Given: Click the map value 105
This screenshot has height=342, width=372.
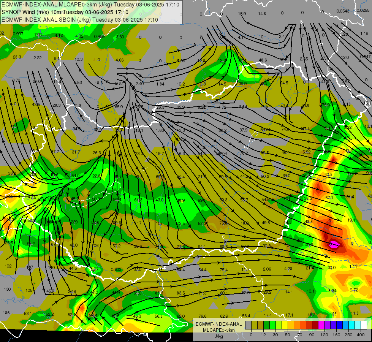Looking at the screenshot, I should click(29, 290).
